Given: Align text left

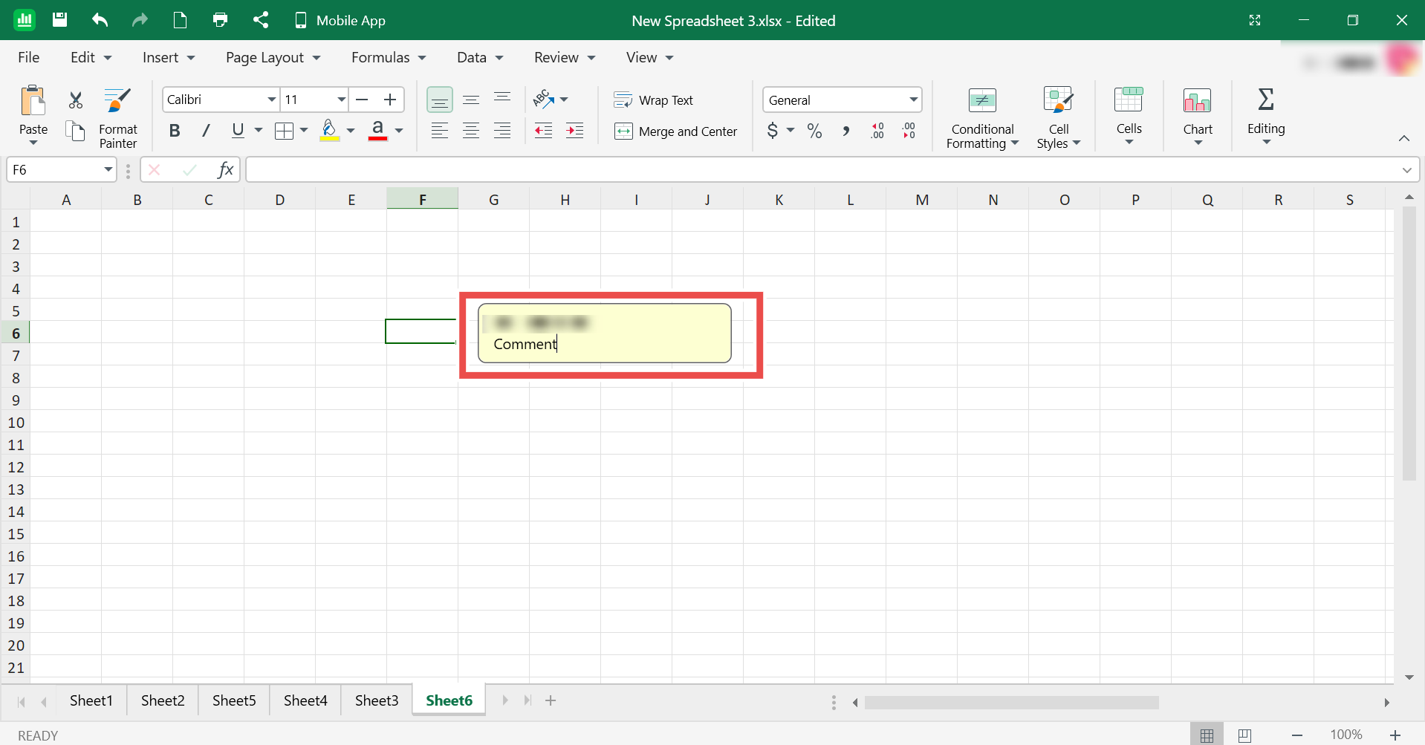Looking at the screenshot, I should pyautogui.click(x=440, y=131).
